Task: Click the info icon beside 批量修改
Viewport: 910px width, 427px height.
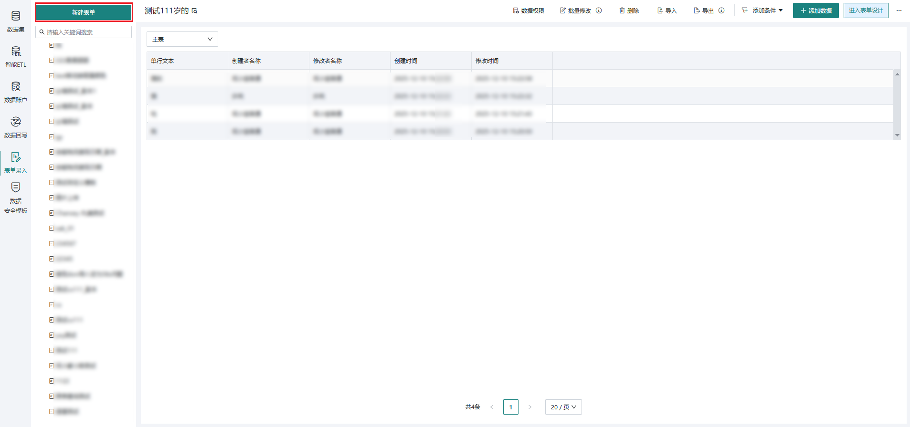Action: 599,10
